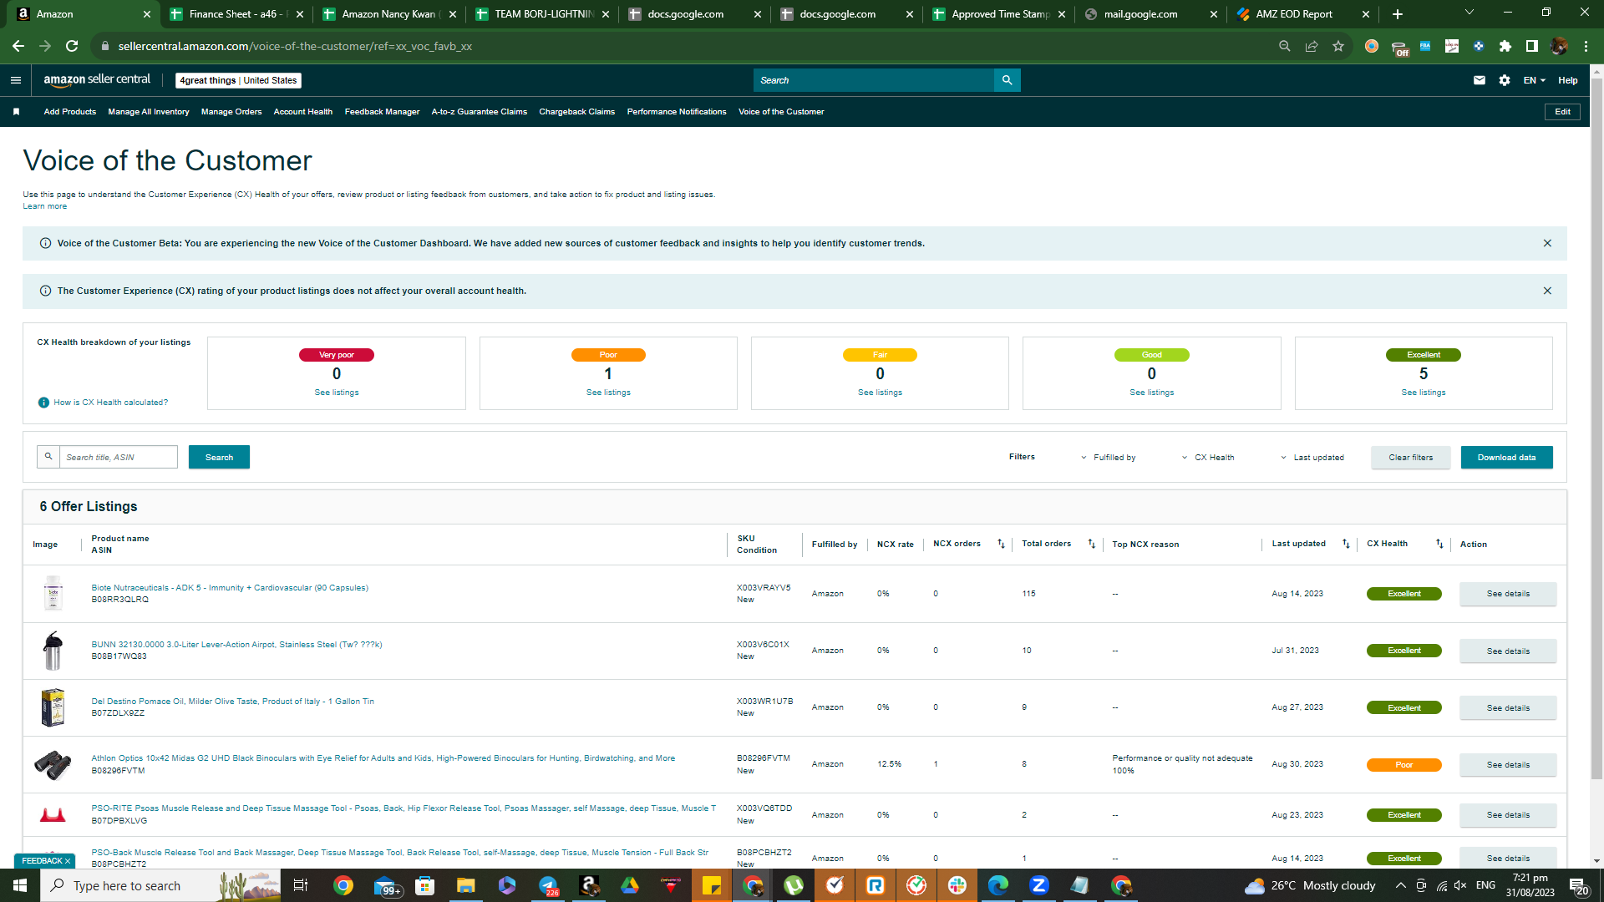Image resolution: width=1604 pixels, height=902 pixels.
Task: Click the Poor orange CX Health badge
Action: [x=1404, y=765]
